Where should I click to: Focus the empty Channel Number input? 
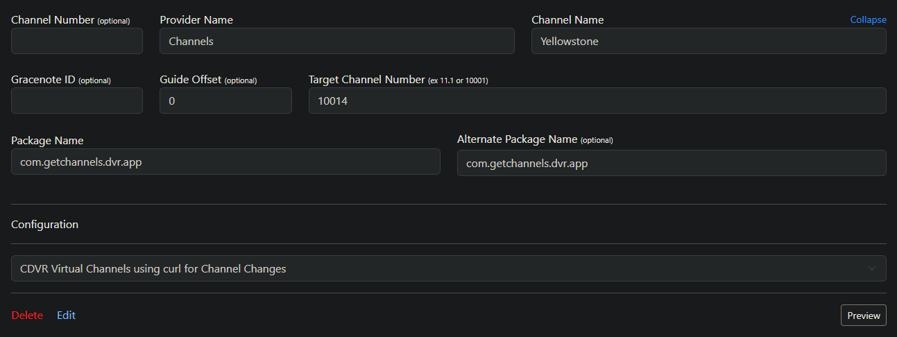77,41
